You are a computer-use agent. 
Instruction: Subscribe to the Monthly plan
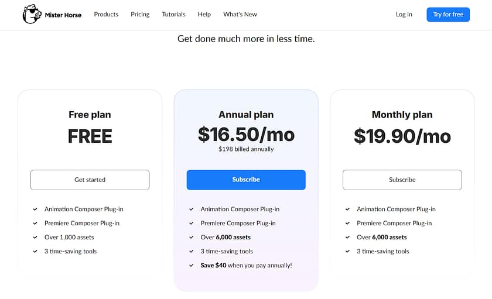(402, 180)
